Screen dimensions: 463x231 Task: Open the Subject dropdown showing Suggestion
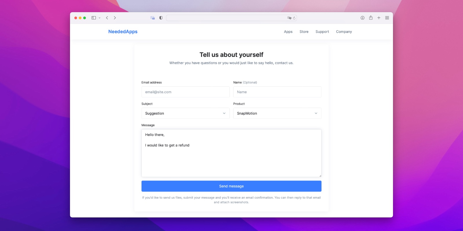tap(185, 113)
